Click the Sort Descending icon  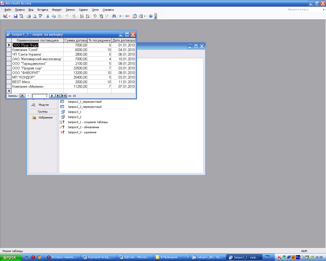point(87,16)
